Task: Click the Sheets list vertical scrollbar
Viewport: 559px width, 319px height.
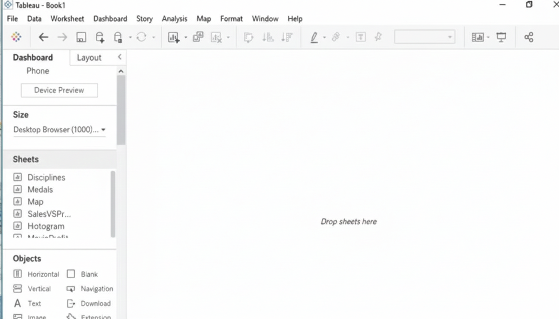Action: click(113, 204)
